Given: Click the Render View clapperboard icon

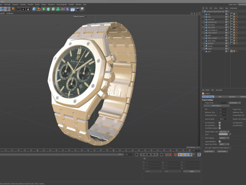Looking at the screenshot, I should [18, 9].
